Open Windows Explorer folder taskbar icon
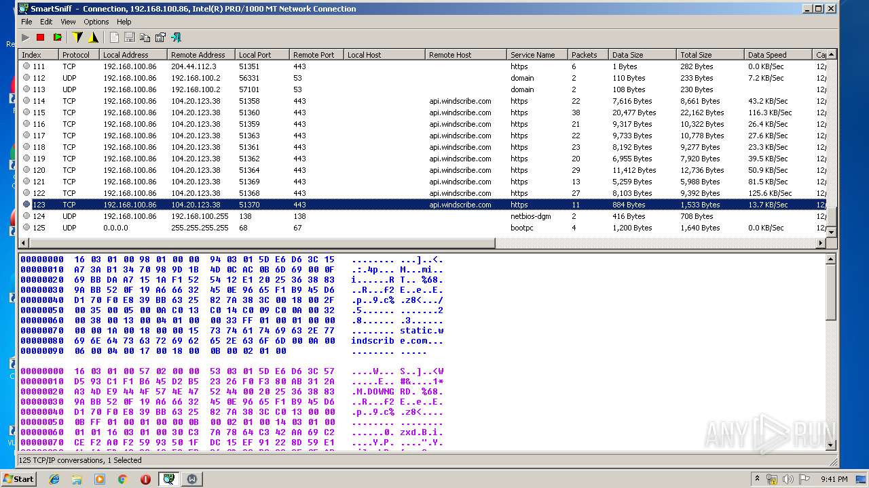869x488 pixels. coord(77,479)
